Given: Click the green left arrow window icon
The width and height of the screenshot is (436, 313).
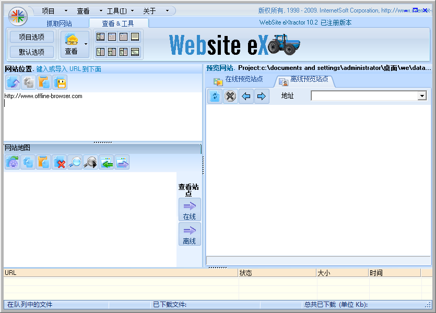Looking at the screenshot, I should pyautogui.click(x=106, y=162).
